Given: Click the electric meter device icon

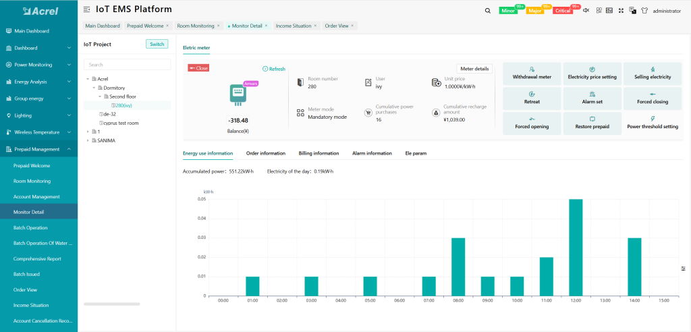Looking at the screenshot, I should [238, 94].
